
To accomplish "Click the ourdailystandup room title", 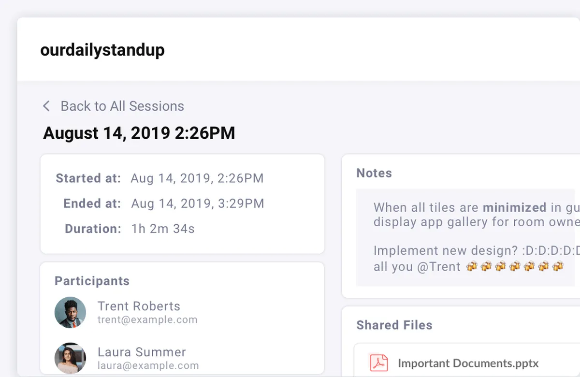I will tap(102, 50).
